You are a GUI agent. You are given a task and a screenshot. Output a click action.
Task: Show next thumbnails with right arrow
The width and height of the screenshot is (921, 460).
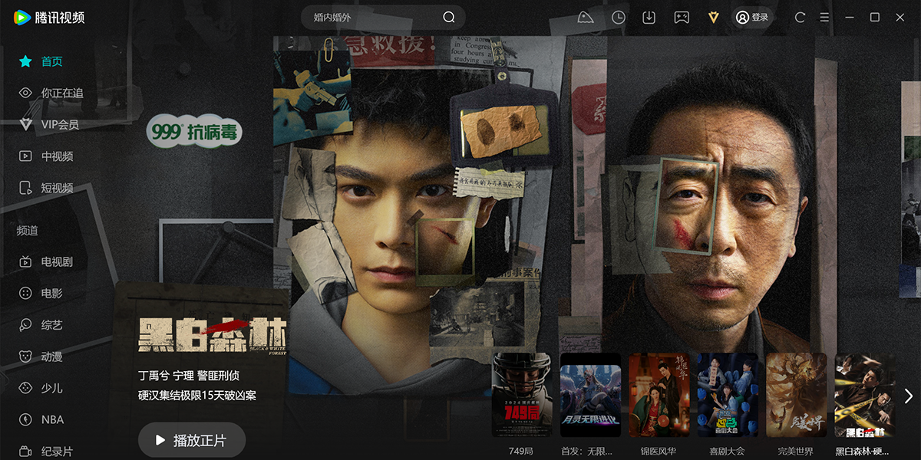tap(909, 396)
